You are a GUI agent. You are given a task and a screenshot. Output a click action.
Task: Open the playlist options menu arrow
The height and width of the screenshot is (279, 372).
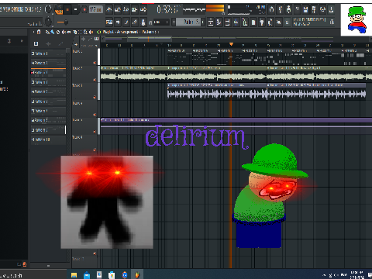(33, 32)
